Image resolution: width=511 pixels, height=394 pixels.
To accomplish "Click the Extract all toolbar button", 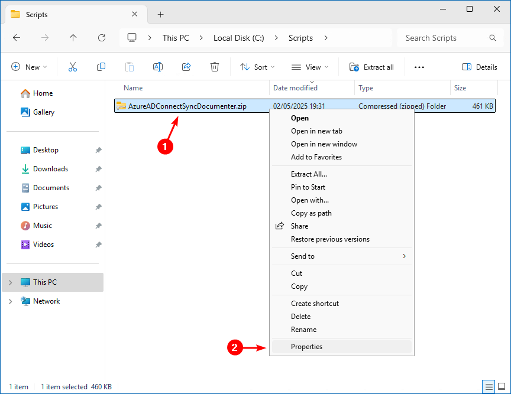I will coord(371,67).
